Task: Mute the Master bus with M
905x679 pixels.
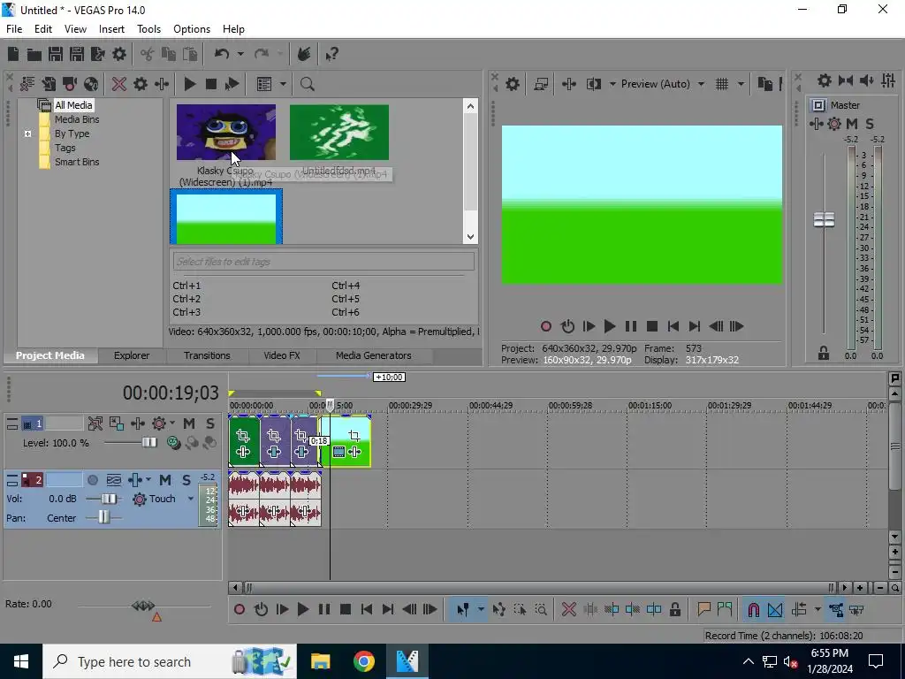Action: tap(852, 124)
